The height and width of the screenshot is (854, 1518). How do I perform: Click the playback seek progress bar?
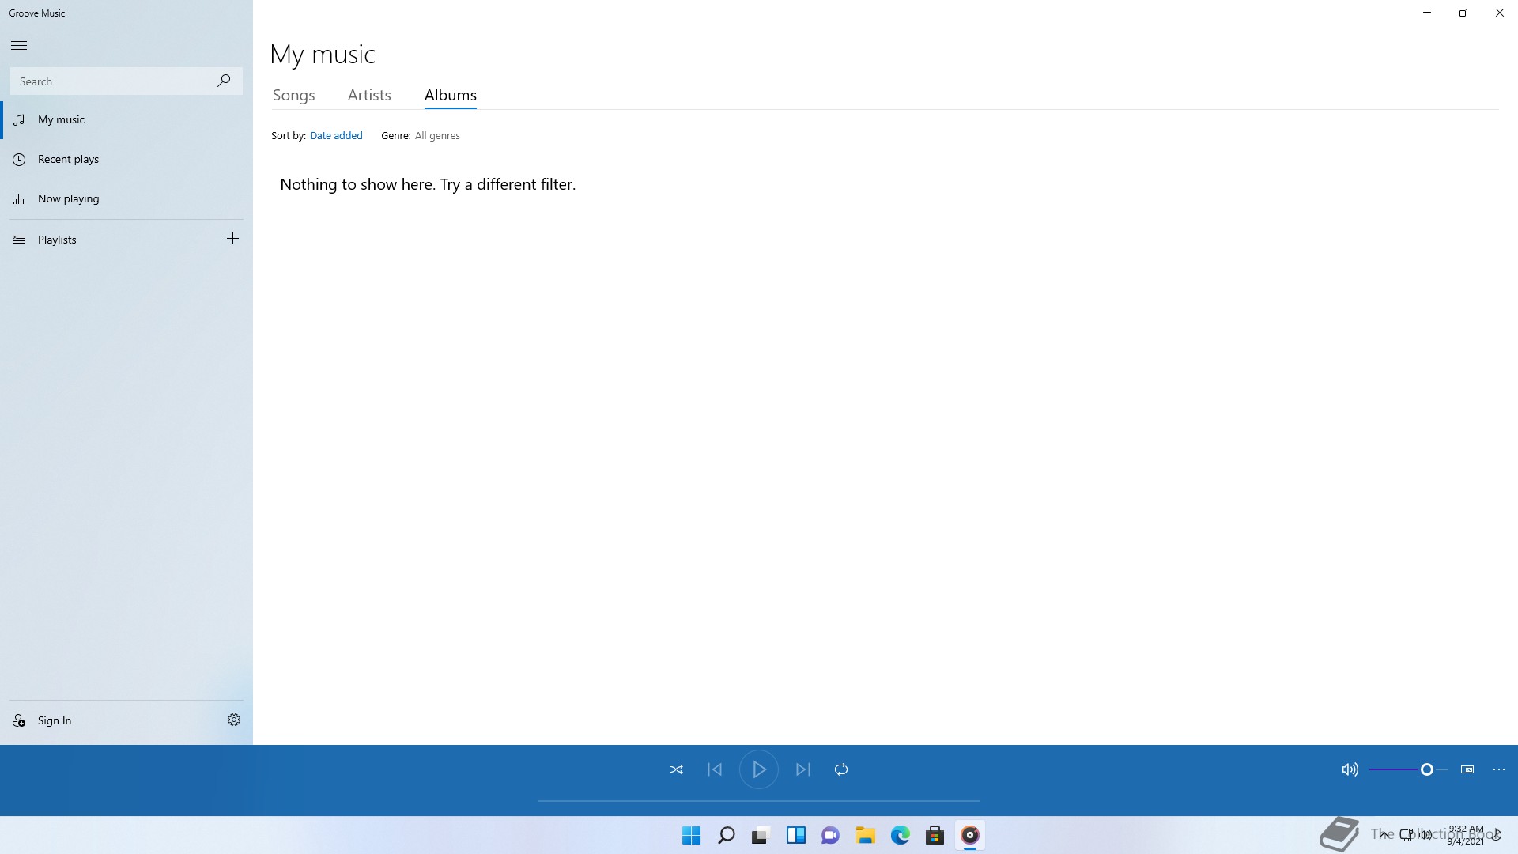pyautogui.click(x=759, y=801)
